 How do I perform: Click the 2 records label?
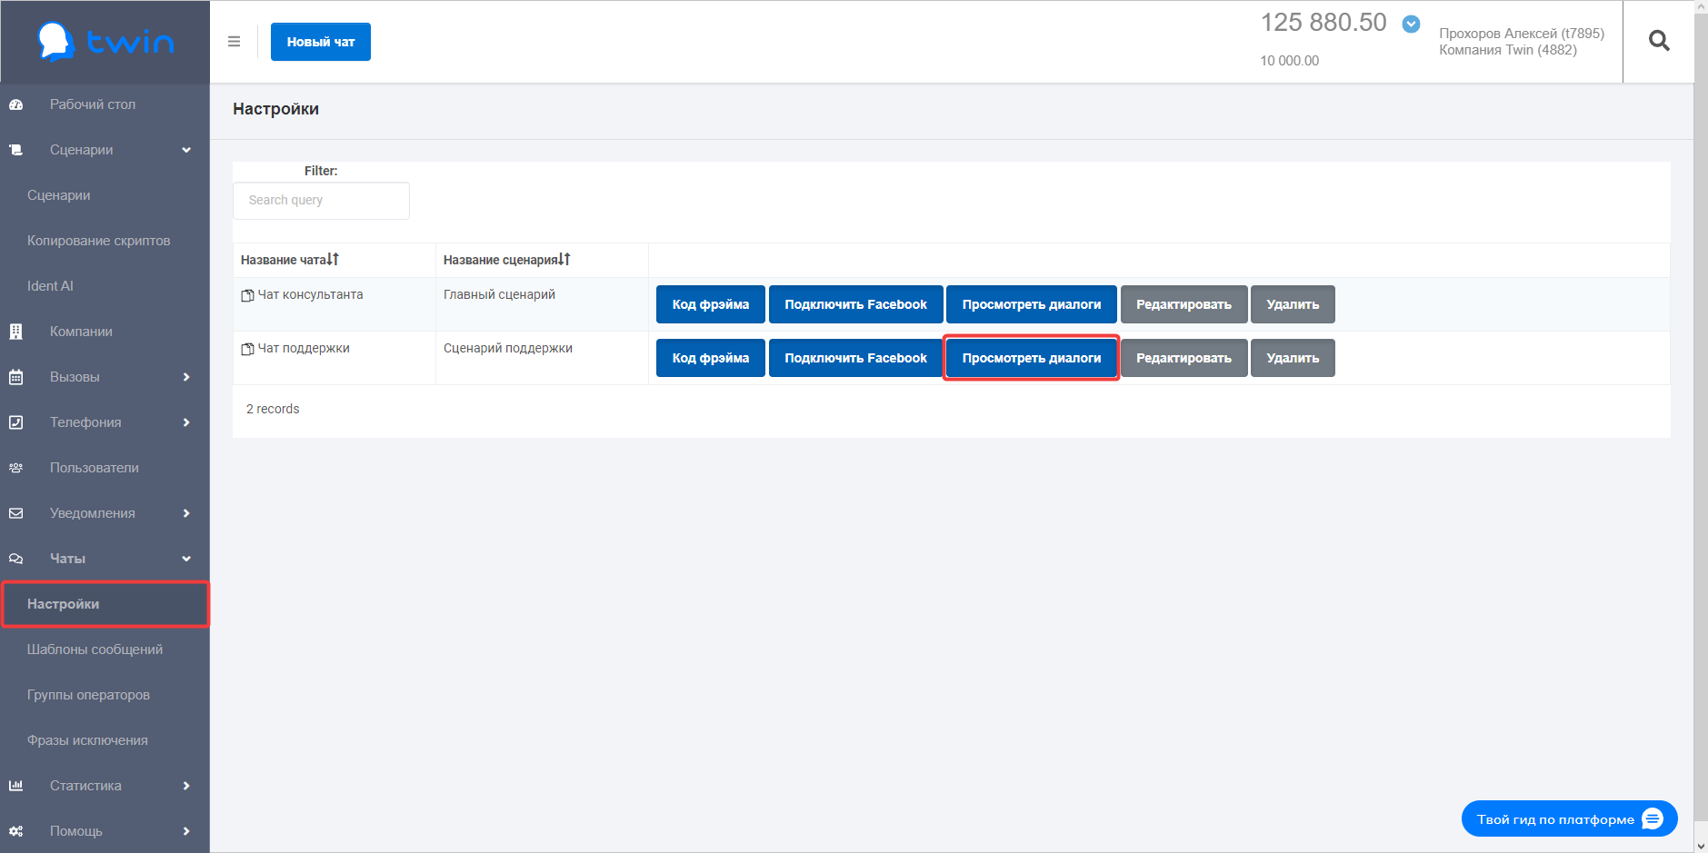[x=273, y=409]
